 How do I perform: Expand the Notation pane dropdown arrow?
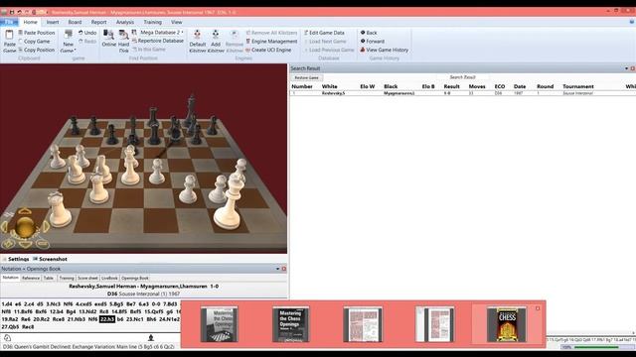point(278,269)
